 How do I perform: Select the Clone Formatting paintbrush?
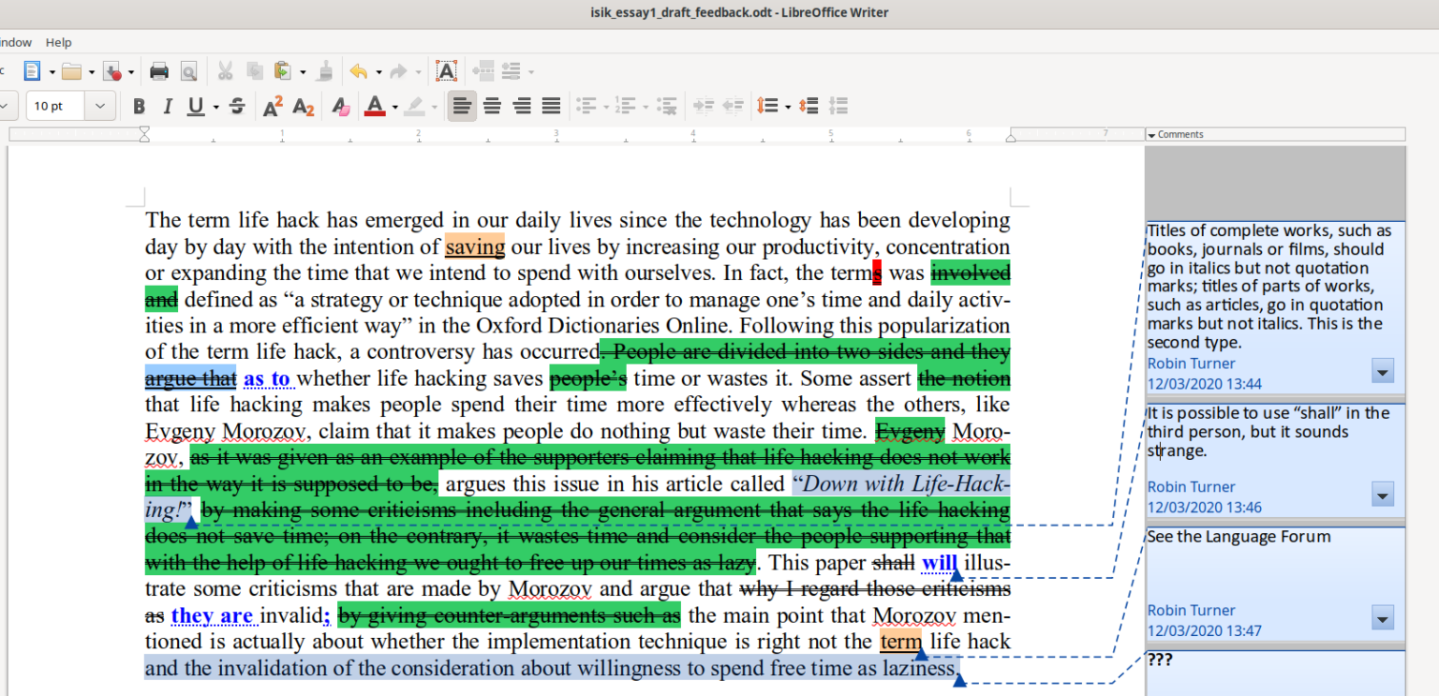[x=325, y=71]
